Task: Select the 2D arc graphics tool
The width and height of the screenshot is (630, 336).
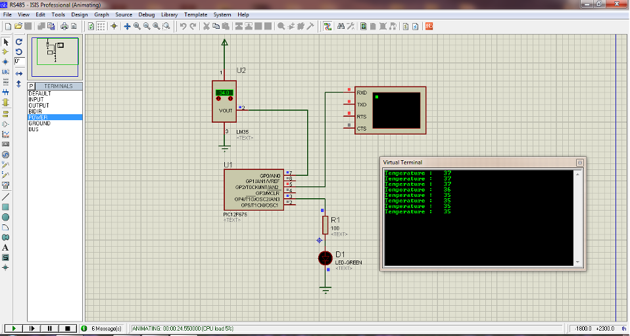Action: pos(6,227)
